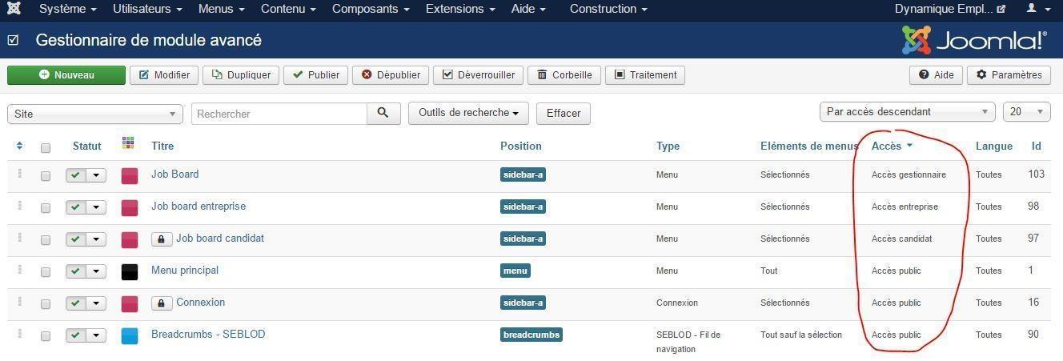This screenshot has height=361, width=1063.
Task: Click reorder handle of Job board candidat row
Action: point(19,238)
